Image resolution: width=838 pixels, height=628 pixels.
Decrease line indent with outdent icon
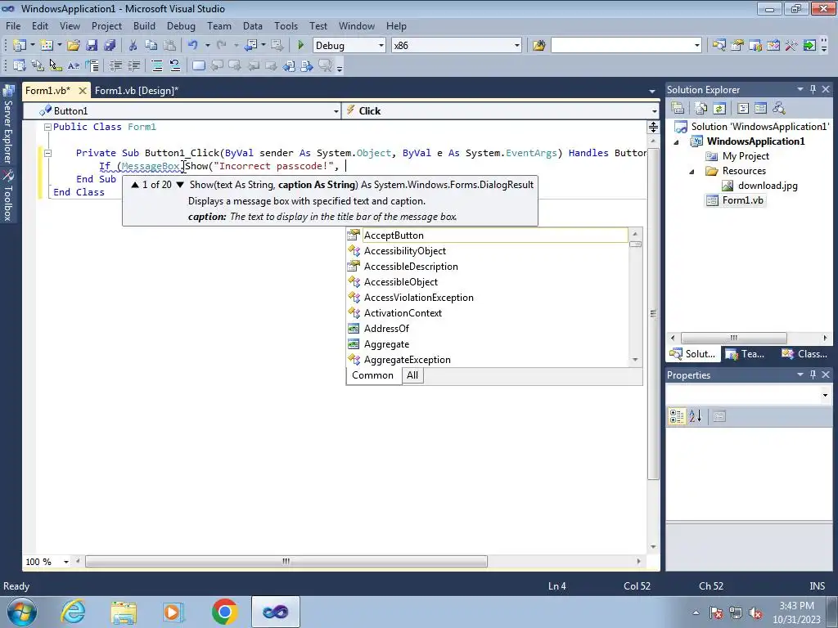(x=115, y=65)
